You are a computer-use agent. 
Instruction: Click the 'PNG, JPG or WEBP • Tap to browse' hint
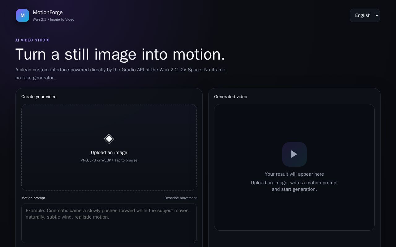109,160
